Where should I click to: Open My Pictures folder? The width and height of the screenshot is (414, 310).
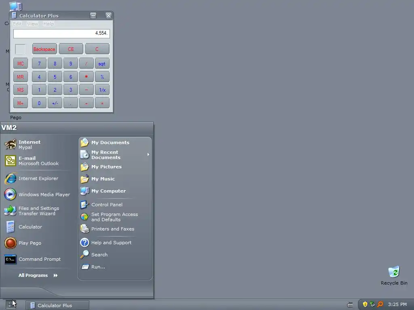pos(101,167)
